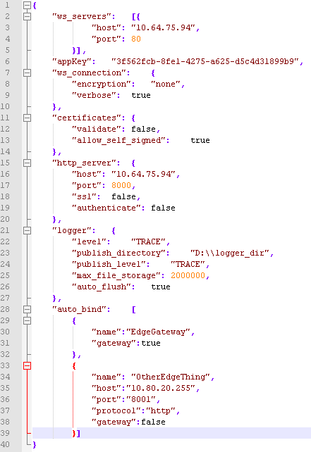
Task: Click the "[{" bracket after ws_servers
Action: pos(136,16)
